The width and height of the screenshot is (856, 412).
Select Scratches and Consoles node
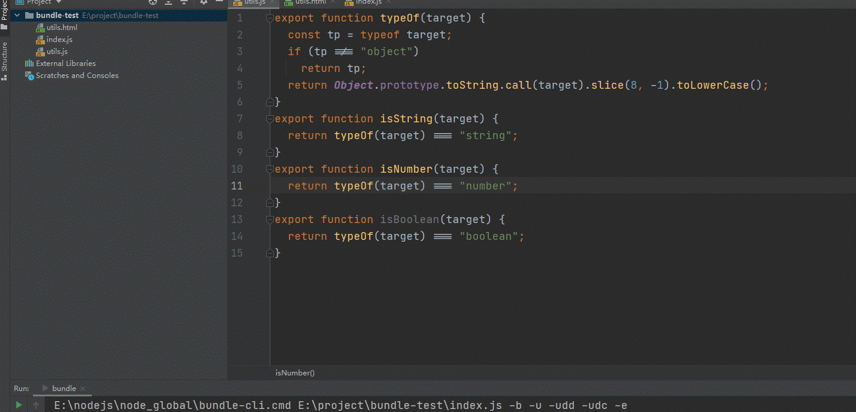point(77,76)
